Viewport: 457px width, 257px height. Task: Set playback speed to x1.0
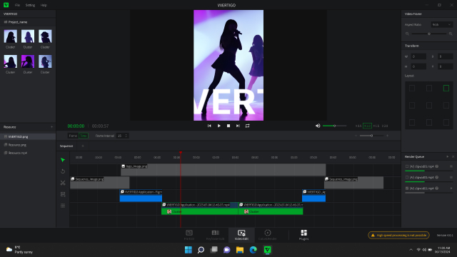367,126
